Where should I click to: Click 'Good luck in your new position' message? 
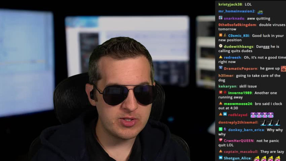(x=251, y=38)
